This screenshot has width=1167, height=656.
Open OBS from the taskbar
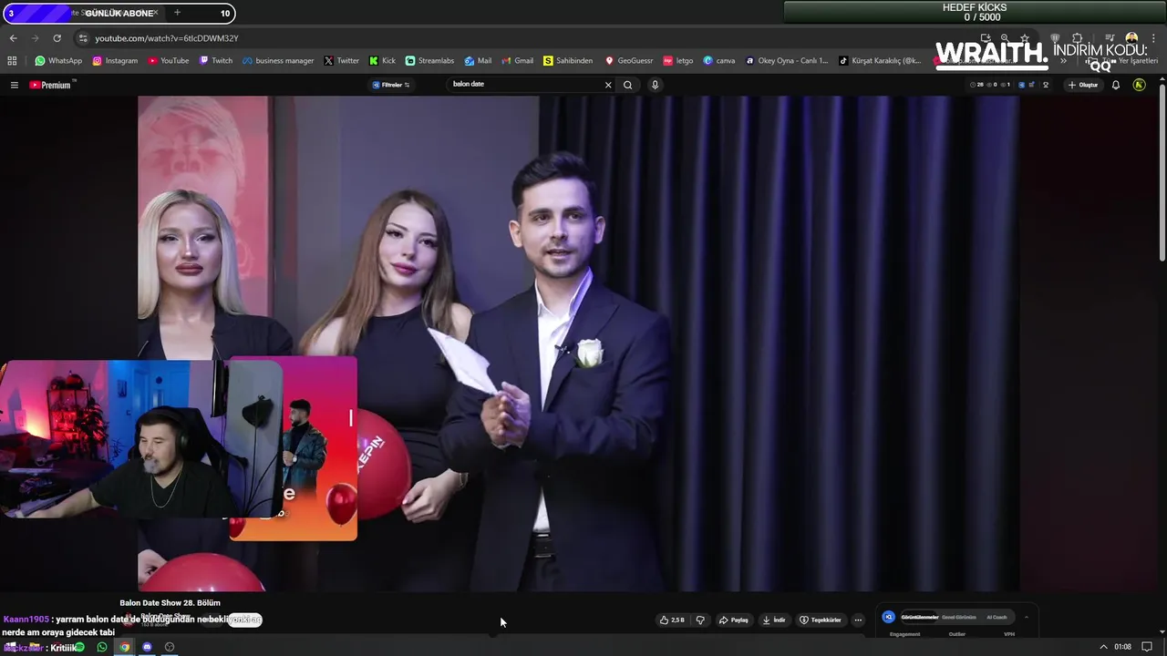click(x=170, y=647)
